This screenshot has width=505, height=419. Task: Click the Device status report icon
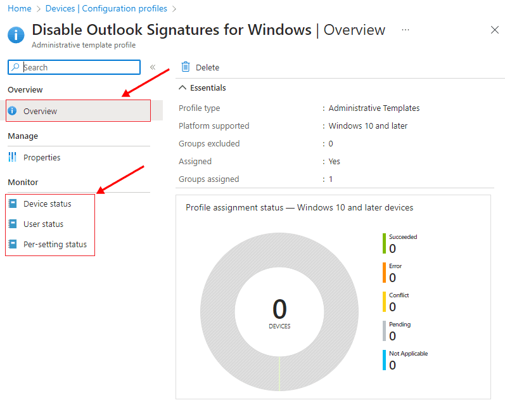(x=12, y=204)
